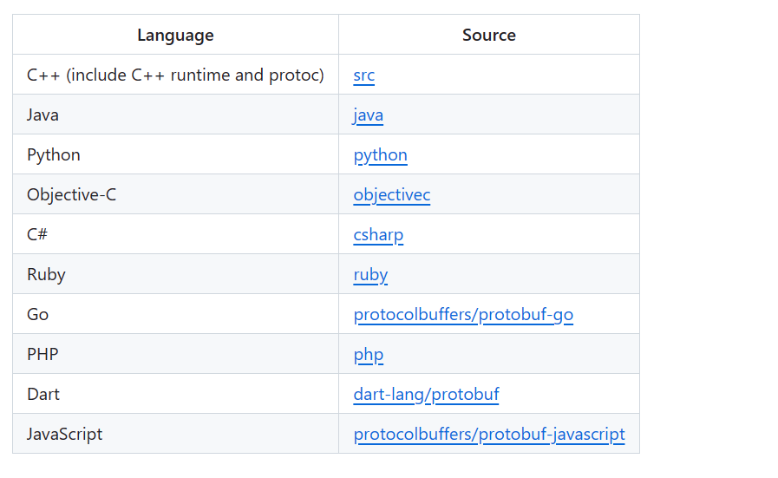Click the Go language cell
The image size is (778, 478).
(x=38, y=315)
